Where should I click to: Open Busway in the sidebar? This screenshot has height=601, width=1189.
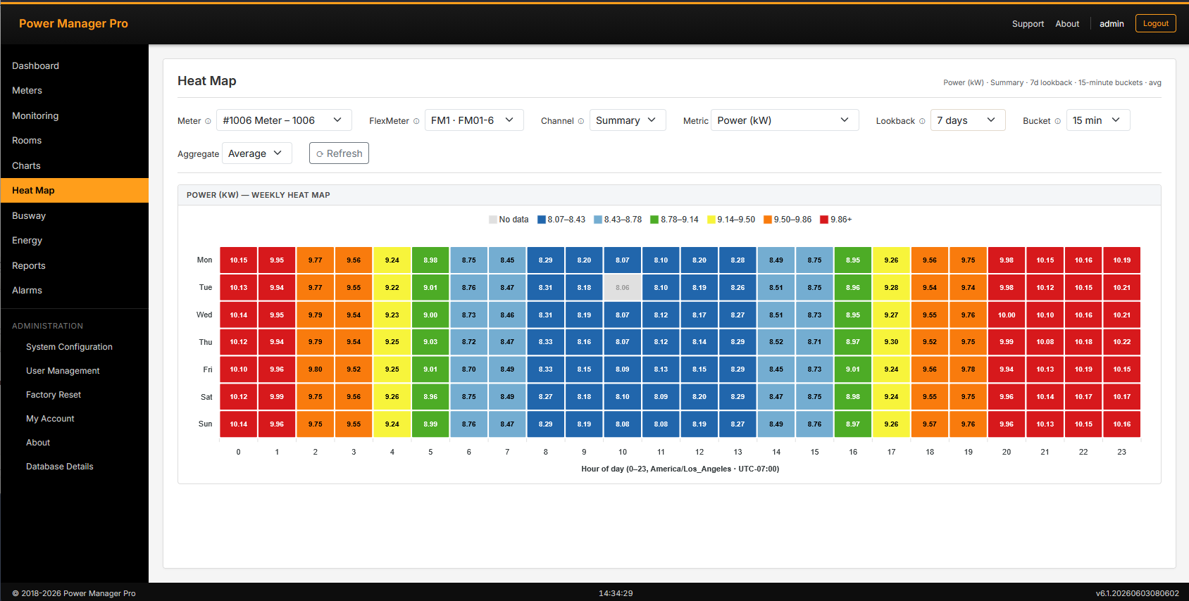click(x=74, y=215)
